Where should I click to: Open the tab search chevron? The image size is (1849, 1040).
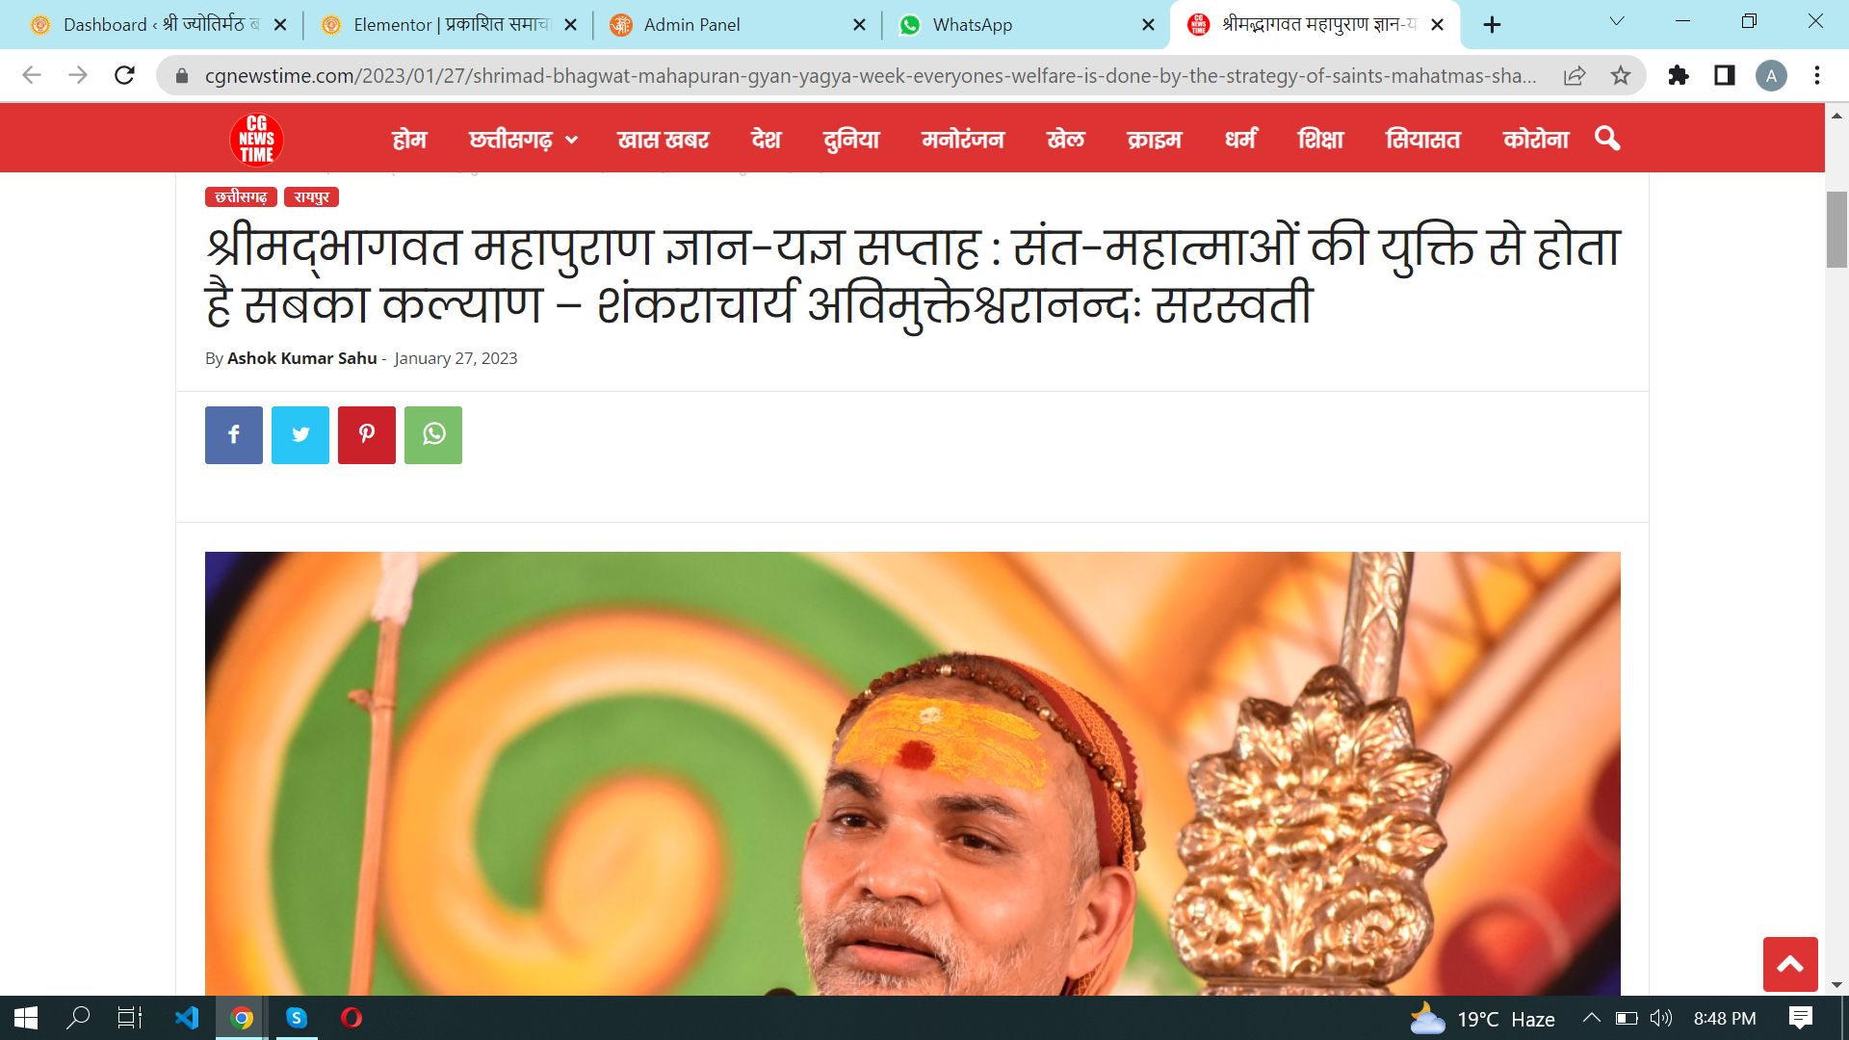coord(1617,22)
